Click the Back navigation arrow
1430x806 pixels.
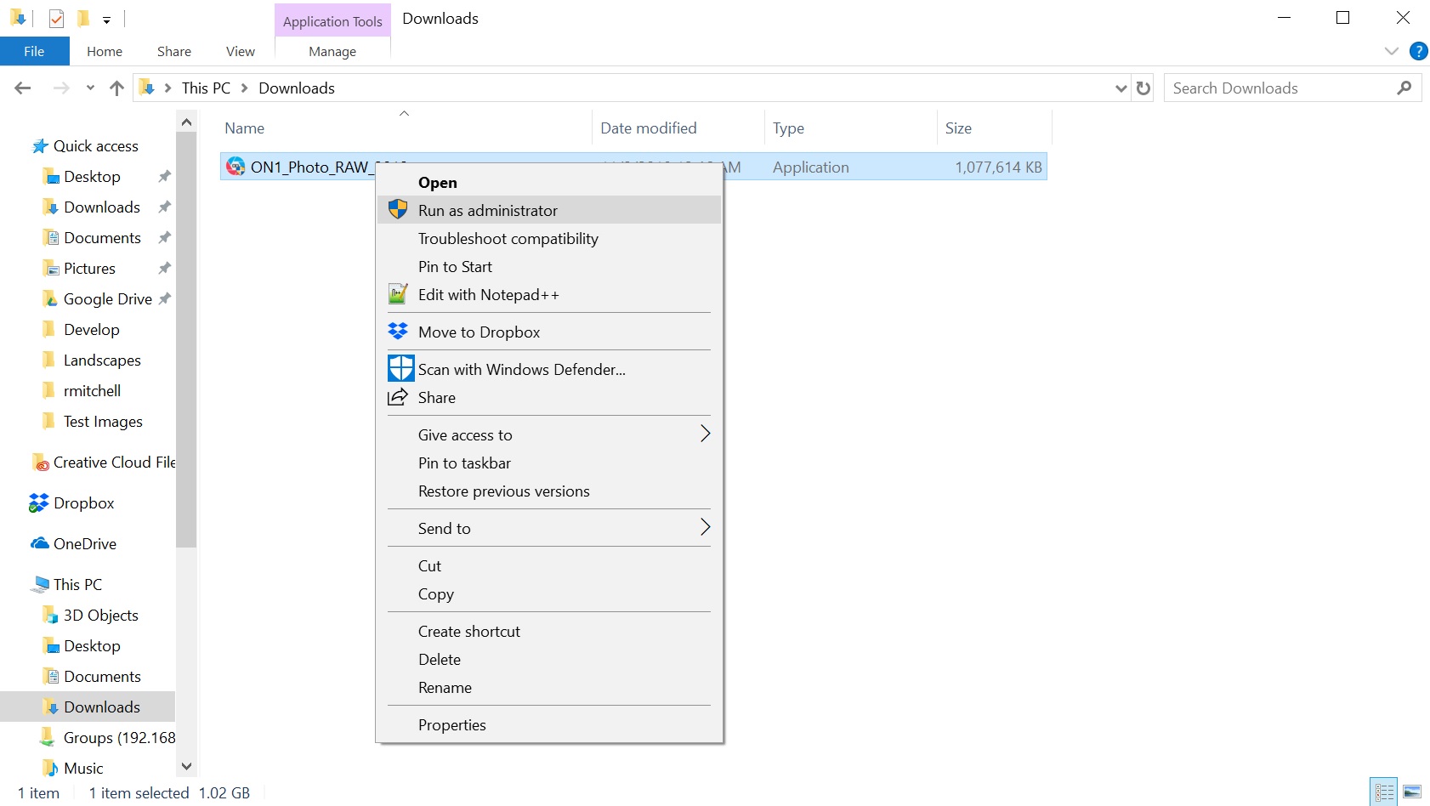(x=23, y=88)
